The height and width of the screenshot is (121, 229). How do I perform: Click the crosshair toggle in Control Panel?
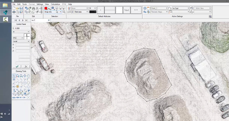pos(27,36)
